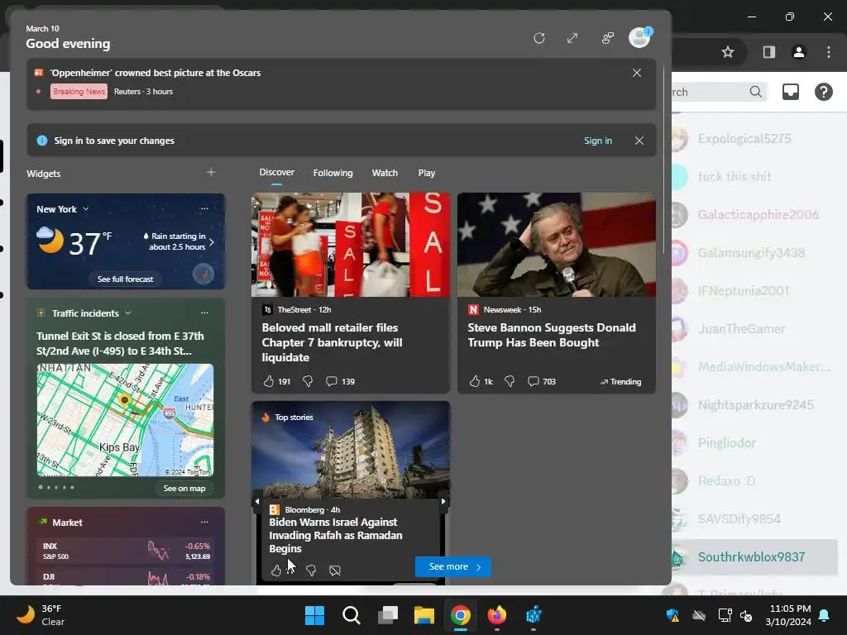Viewport: 847px width, 635px height.
Task: Show next weather forecast arrow
Action: pos(212,242)
